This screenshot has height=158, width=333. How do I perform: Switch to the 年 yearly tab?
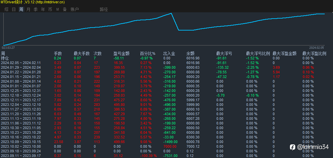click(x=43, y=9)
